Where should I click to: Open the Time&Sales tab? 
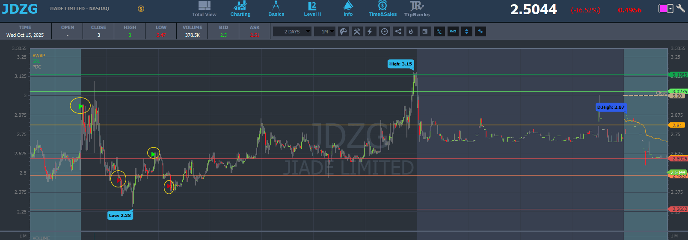[x=383, y=9]
